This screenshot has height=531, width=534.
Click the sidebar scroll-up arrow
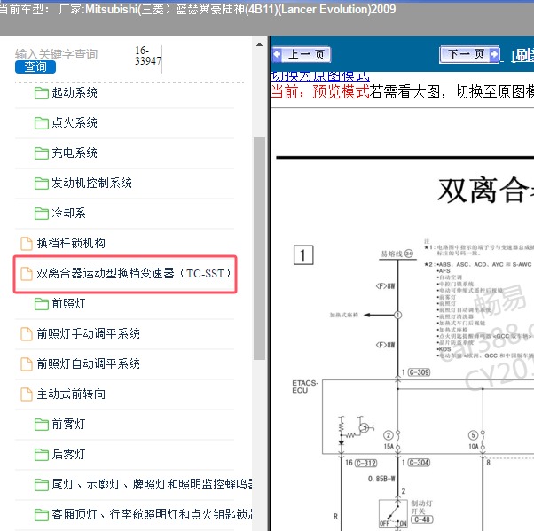point(259,44)
